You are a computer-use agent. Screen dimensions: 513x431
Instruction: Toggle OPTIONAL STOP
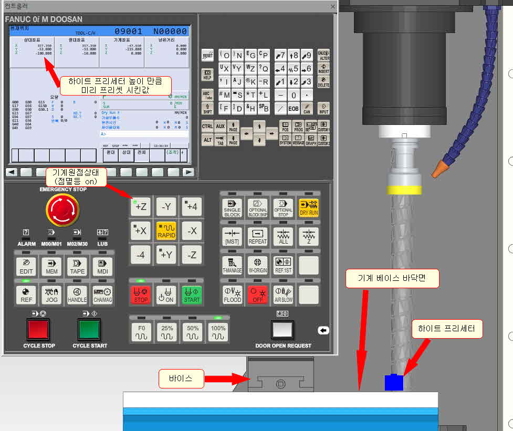[x=284, y=208]
